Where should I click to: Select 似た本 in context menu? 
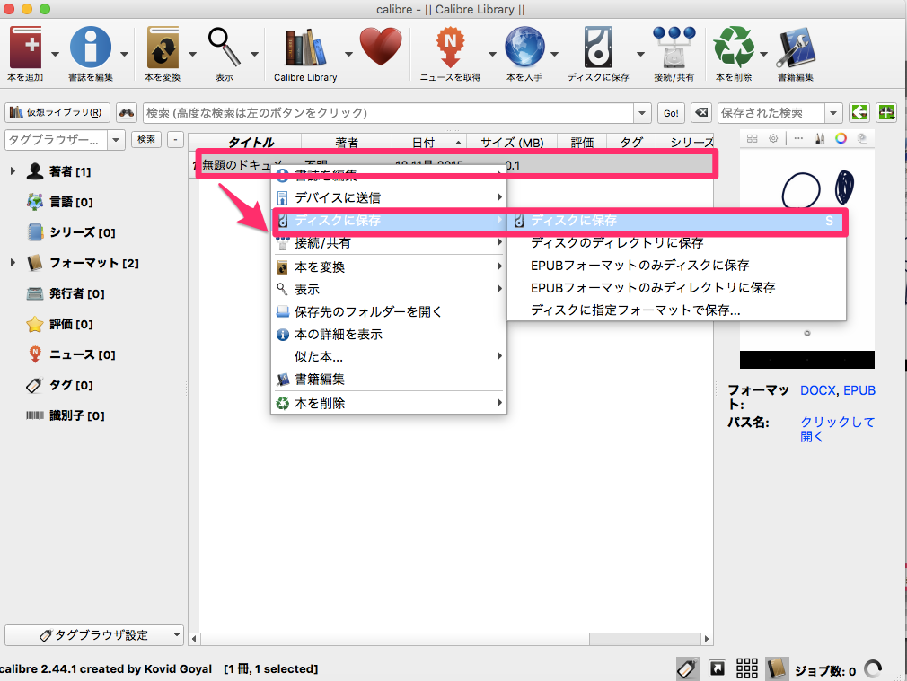[389, 357]
